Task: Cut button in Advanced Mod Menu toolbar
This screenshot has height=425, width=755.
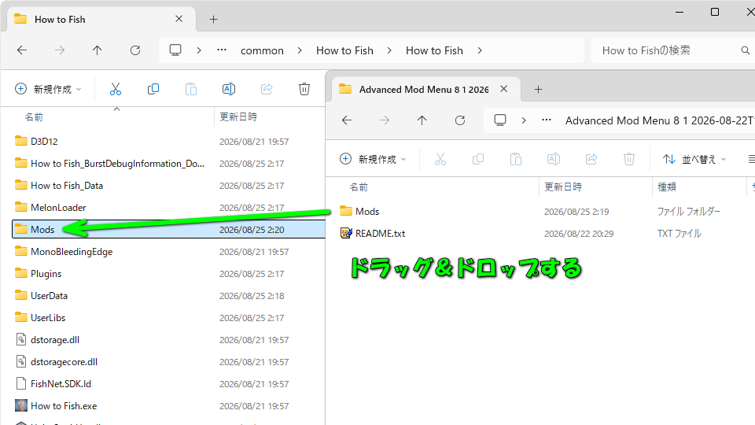Action: coord(440,159)
